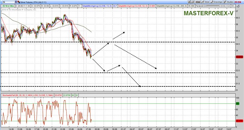This screenshot has width=244, height=130.
Task: Open the 30m timeframe selector
Action: point(198,2)
